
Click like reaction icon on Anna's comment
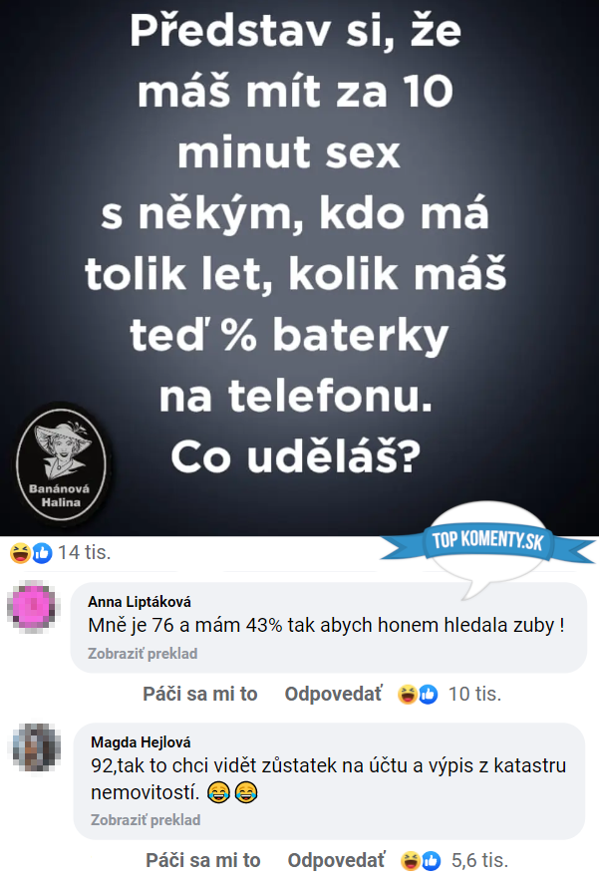[x=428, y=695]
